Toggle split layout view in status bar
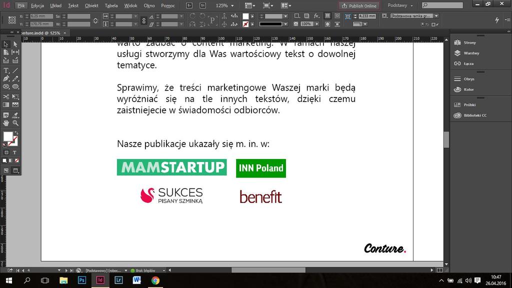 point(440,270)
